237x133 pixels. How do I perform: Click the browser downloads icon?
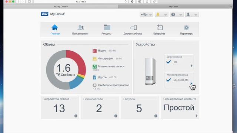132,1
